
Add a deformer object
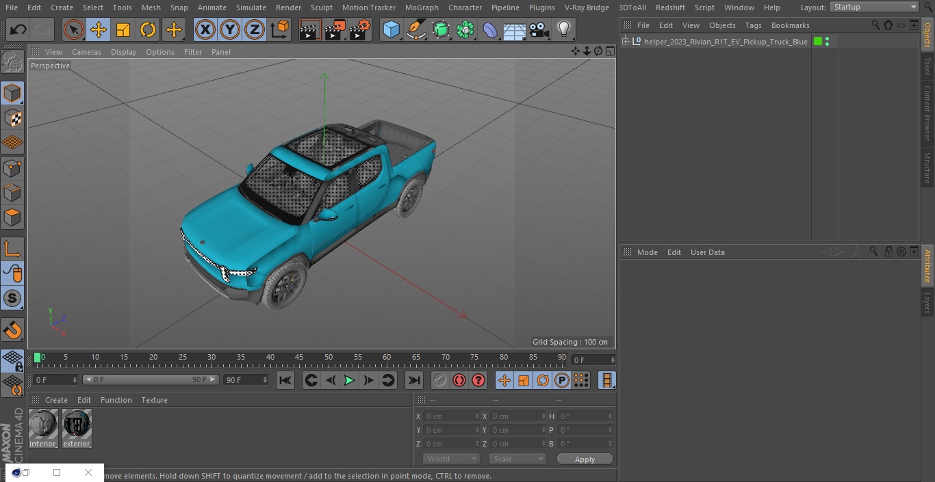coord(490,29)
